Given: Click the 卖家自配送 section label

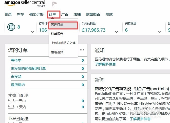Looking at the screenshot, I should point(18,95).
